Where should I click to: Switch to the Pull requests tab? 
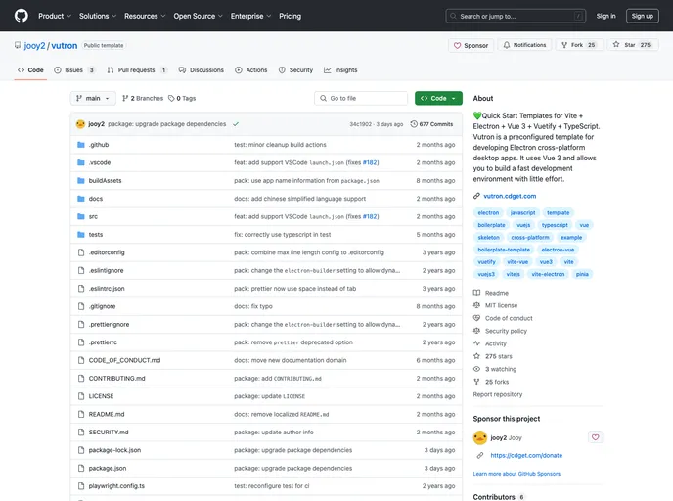(x=137, y=70)
